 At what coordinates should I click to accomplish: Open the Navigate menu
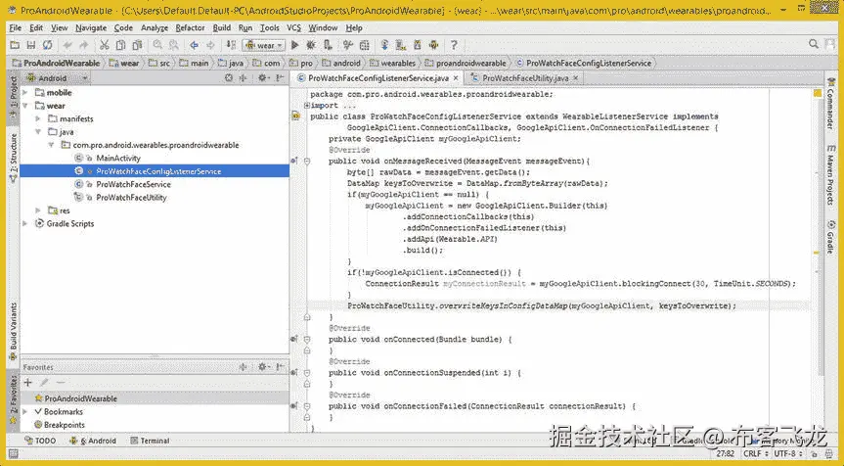[x=91, y=28]
